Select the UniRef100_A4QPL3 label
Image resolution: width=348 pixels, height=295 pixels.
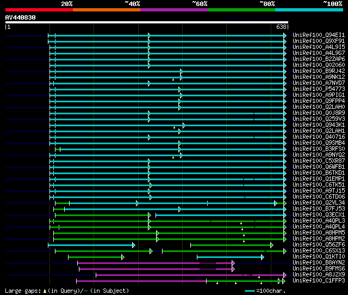[319, 221]
